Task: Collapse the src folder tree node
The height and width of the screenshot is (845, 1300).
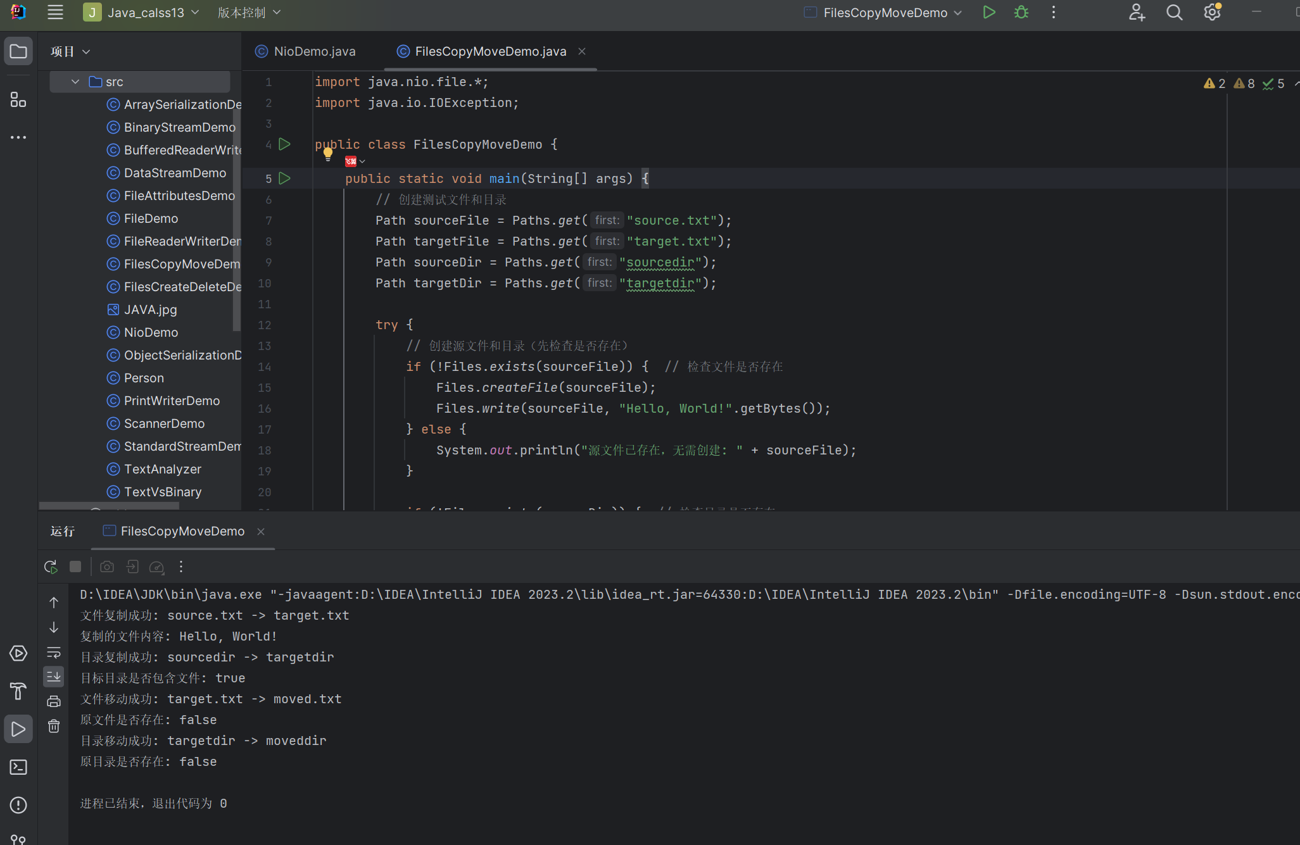Action: [75, 82]
